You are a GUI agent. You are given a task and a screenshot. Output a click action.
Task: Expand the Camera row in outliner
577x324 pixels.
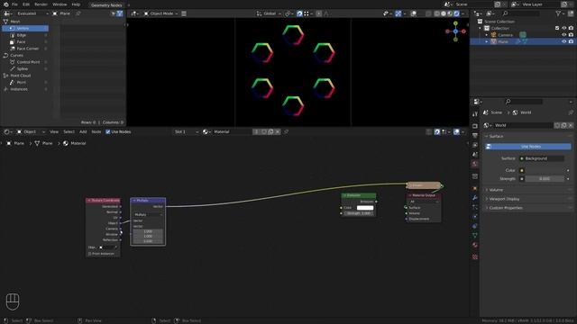(x=487, y=35)
